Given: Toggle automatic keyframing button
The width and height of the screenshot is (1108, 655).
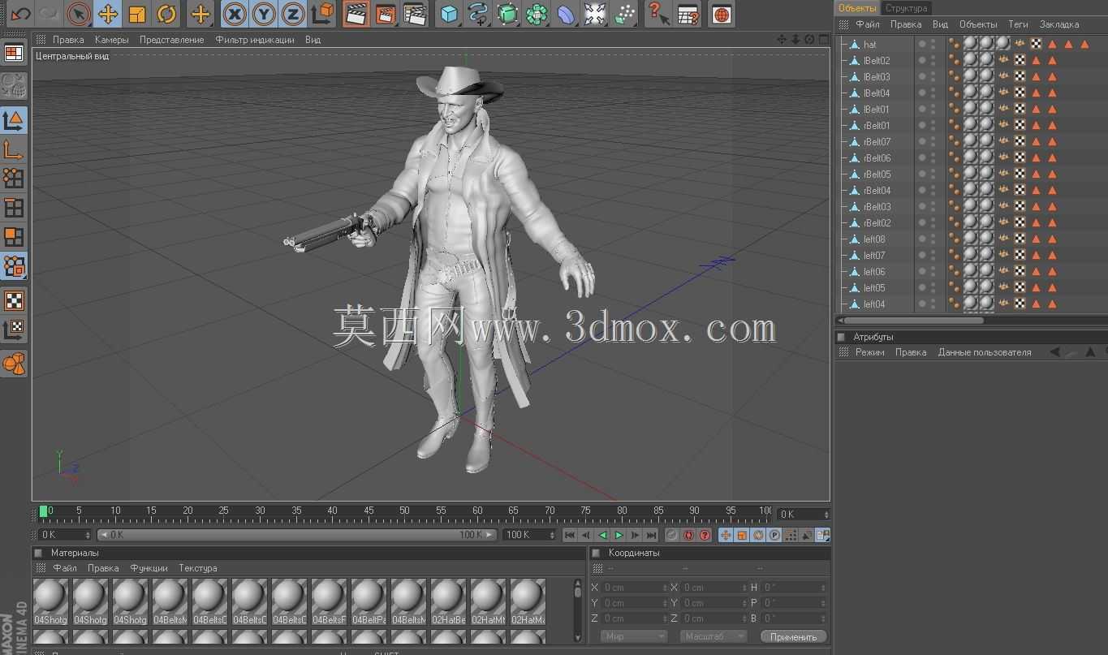Looking at the screenshot, I should coord(688,535).
